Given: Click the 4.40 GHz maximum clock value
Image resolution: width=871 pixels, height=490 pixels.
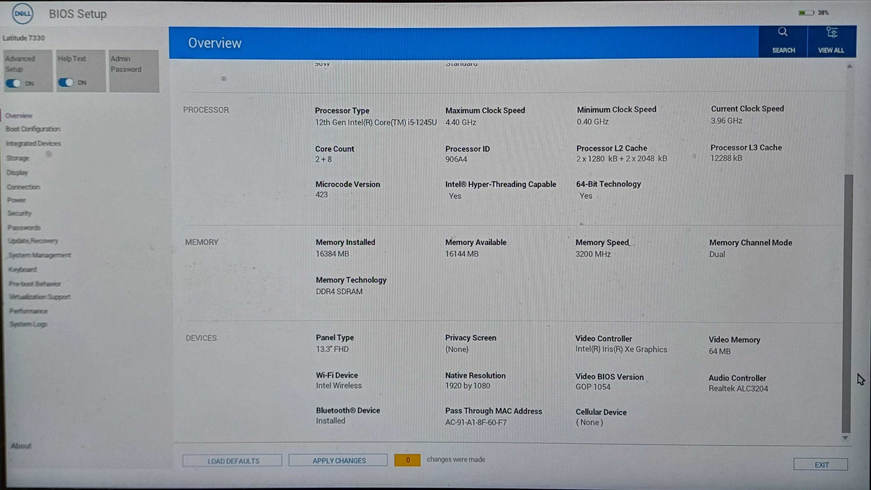Looking at the screenshot, I should [x=461, y=122].
